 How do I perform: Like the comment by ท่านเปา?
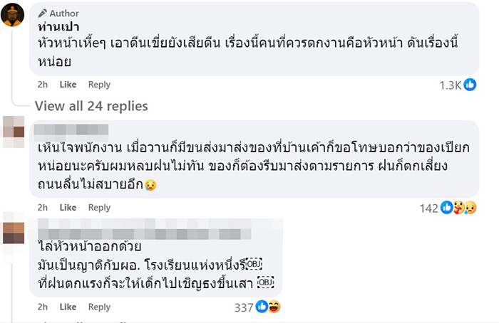pos(68,85)
